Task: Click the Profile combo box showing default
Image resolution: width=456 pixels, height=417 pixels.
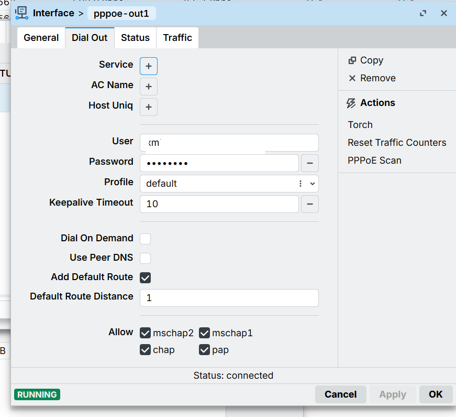Action: (229, 184)
